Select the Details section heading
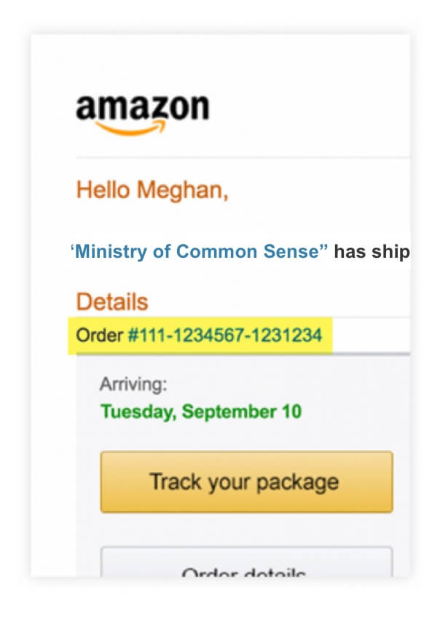The height and width of the screenshot is (619, 440). coord(111,302)
